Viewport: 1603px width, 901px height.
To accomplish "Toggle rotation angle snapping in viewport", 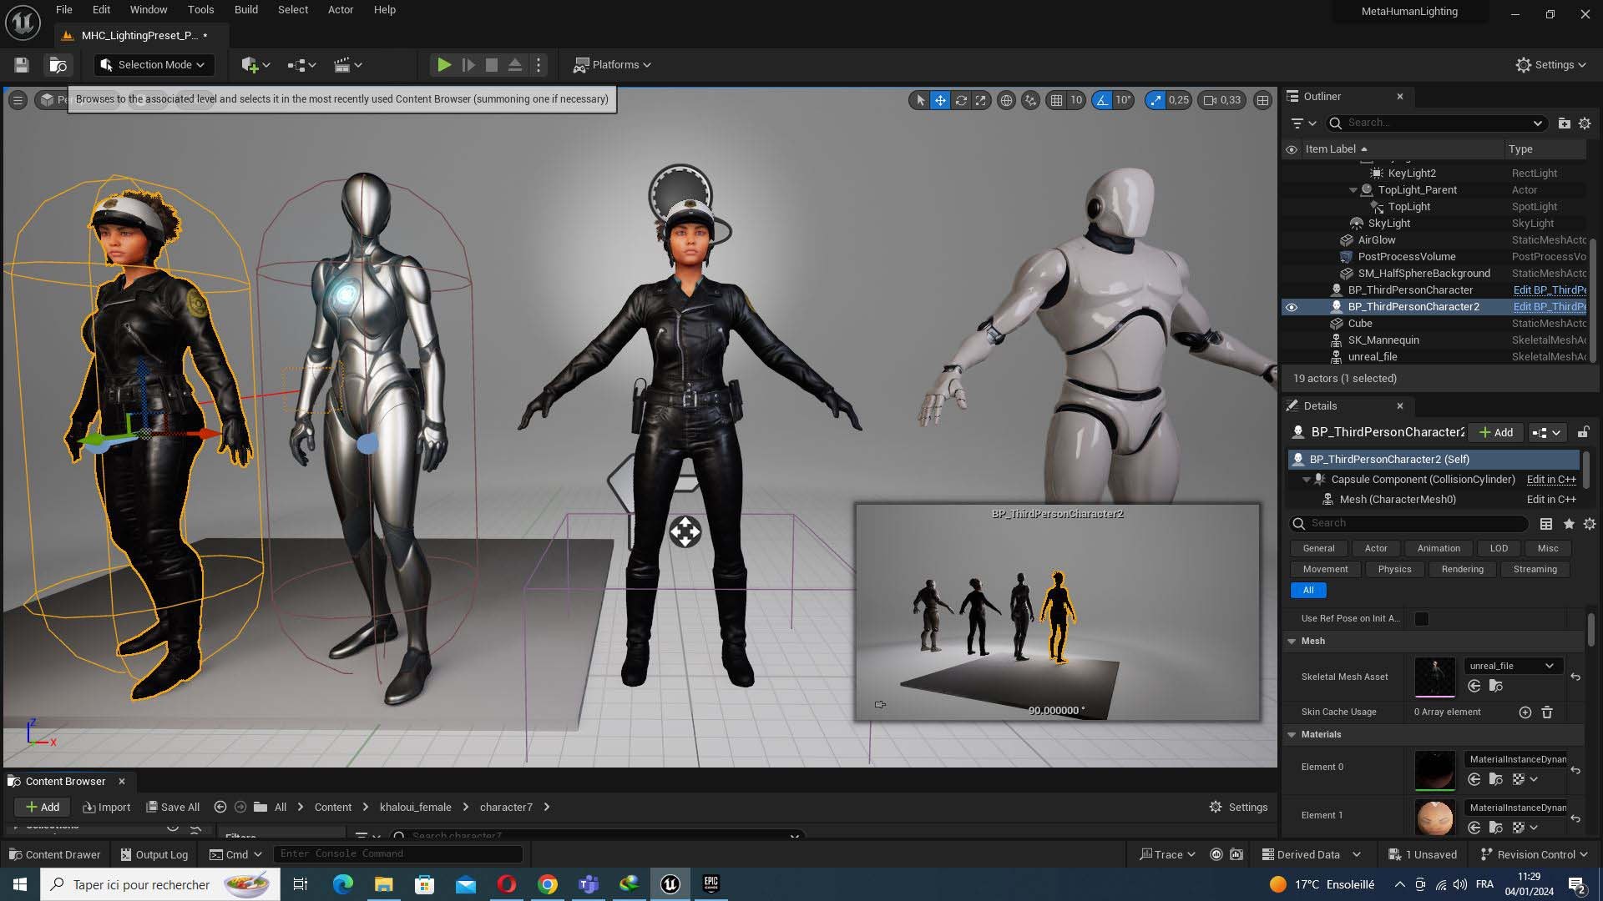I will point(1102,100).
